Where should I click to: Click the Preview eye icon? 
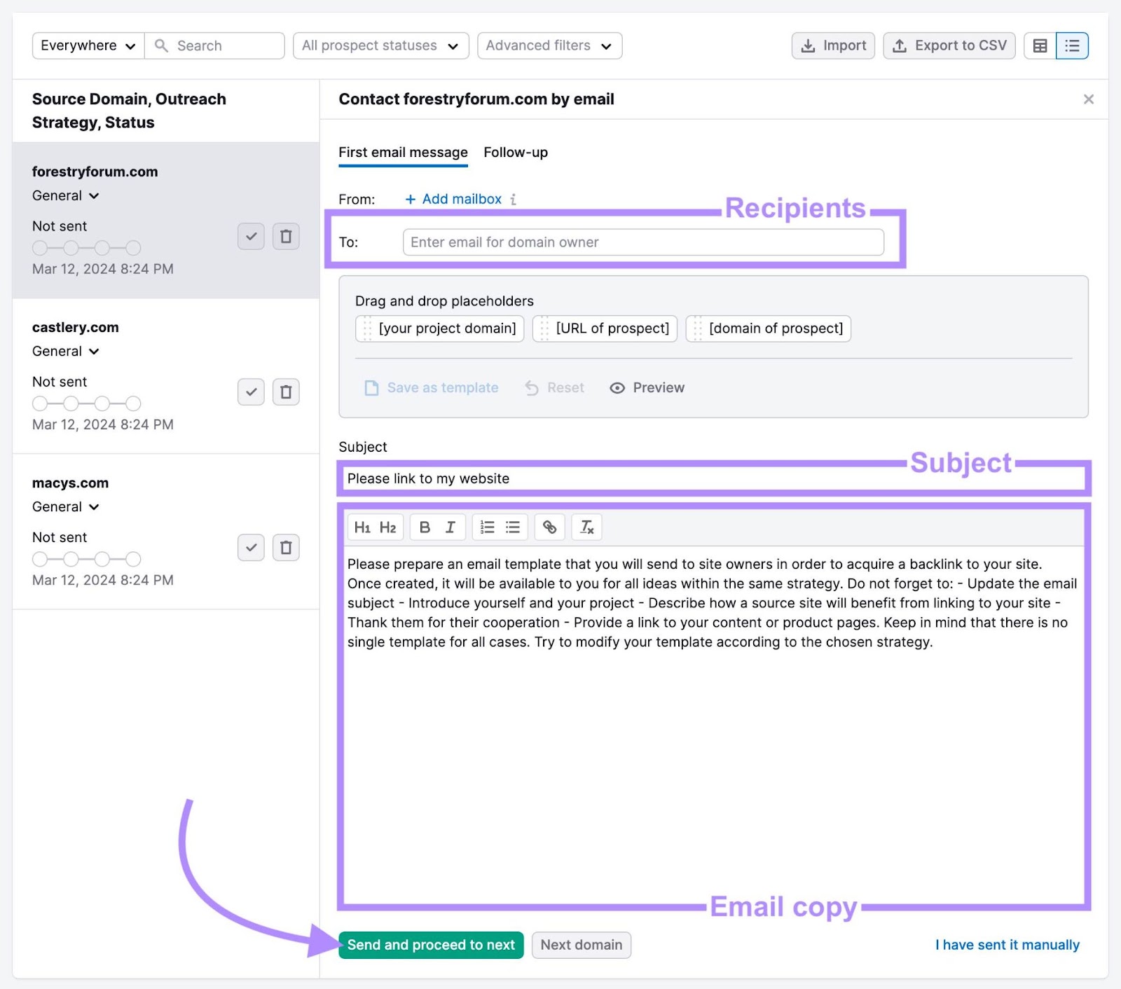coord(617,387)
